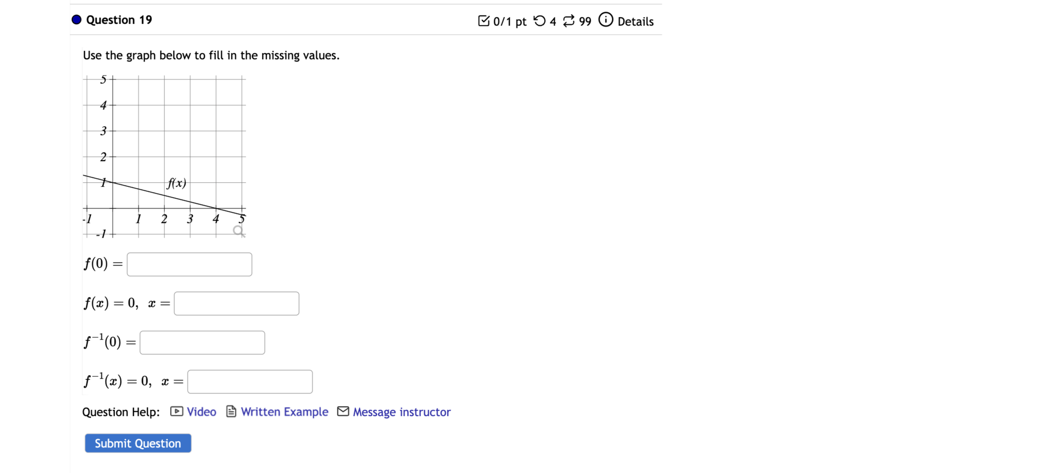
Task: Open the Written Example resource
Action: point(284,412)
